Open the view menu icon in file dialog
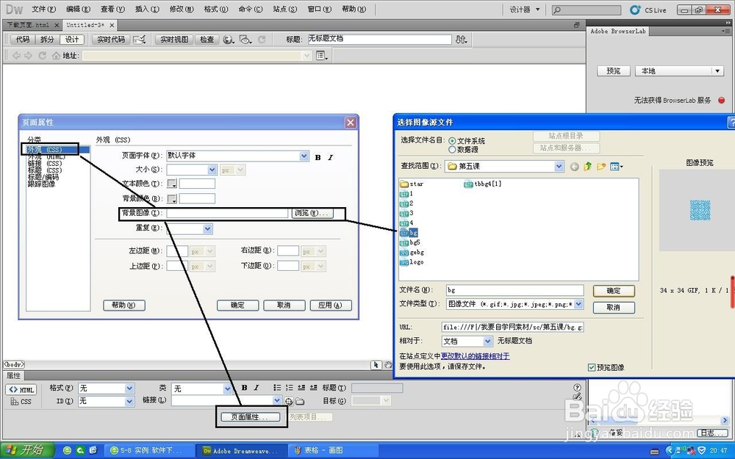Image resolution: width=735 pixels, height=459 pixels. (x=617, y=166)
